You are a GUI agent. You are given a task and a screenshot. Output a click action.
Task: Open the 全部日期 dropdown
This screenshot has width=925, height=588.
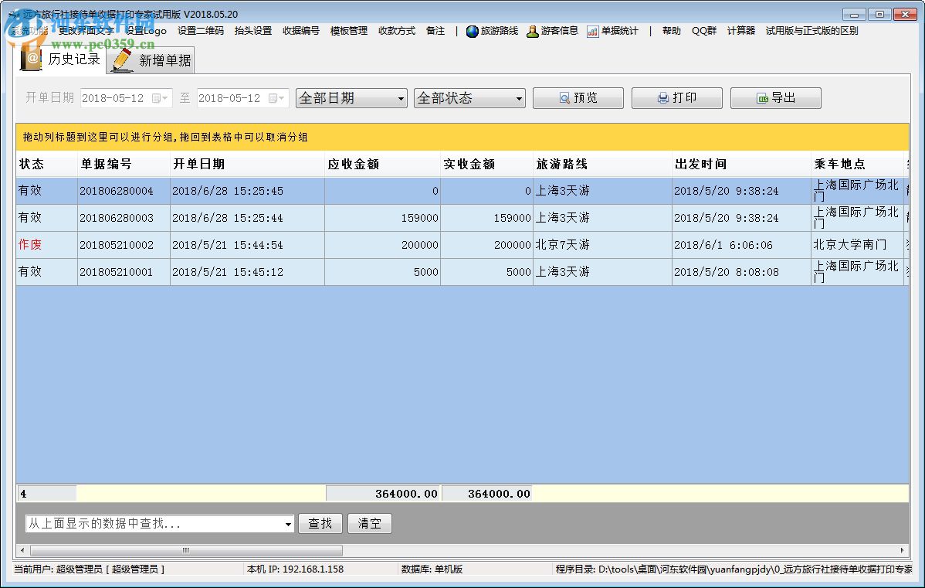[402, 98]
